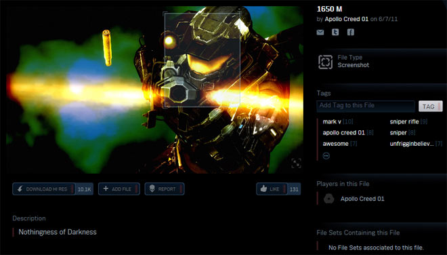The width and height of the screenshot is (447, 255).
Task: Click the 10.1K download count
Action: (85, 189)
